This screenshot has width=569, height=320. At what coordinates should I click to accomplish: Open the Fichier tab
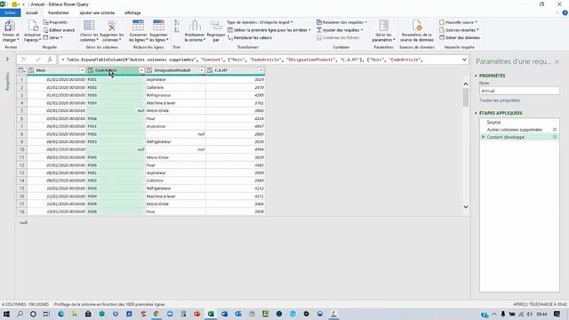(x=10, y=12)
